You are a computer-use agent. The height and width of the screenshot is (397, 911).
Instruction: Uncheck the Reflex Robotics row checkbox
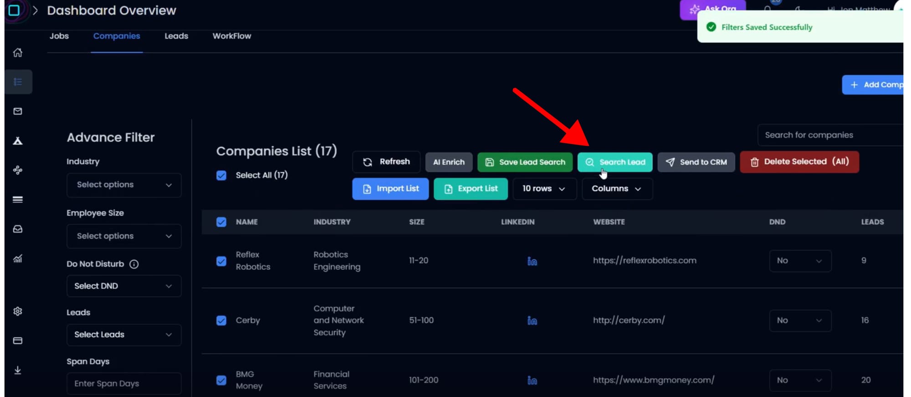pyautogui.click(x=221, y=261)
